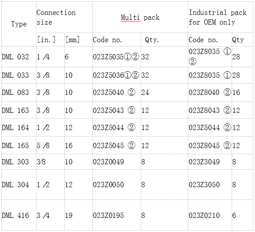Click code 023Z5036 in Multi pack column
Image resolution: width=255 pixels, height=232 pixels.
pos(109,75)
